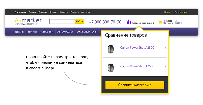Click Сравнение товаров heading
This screenshot has width=203, height=105.
coord(126,35)
